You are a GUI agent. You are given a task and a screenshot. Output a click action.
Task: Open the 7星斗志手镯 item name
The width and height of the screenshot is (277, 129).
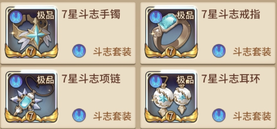91,14
